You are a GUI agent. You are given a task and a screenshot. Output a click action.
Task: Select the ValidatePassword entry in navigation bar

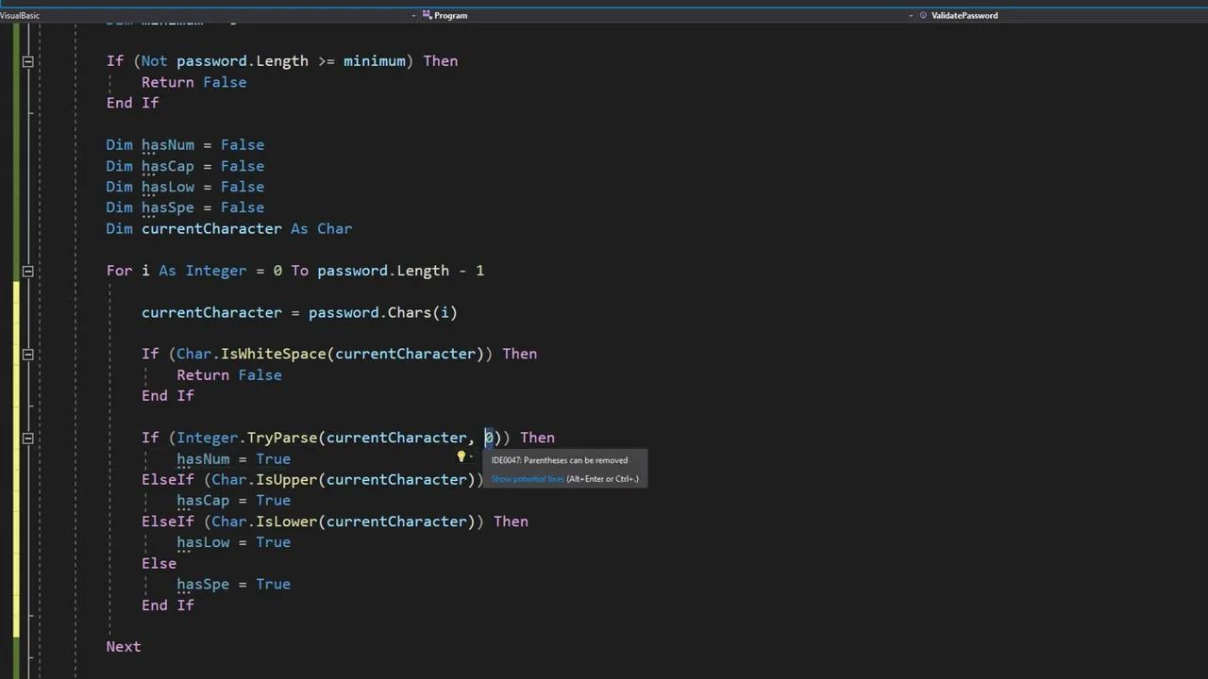pos(965,15)
